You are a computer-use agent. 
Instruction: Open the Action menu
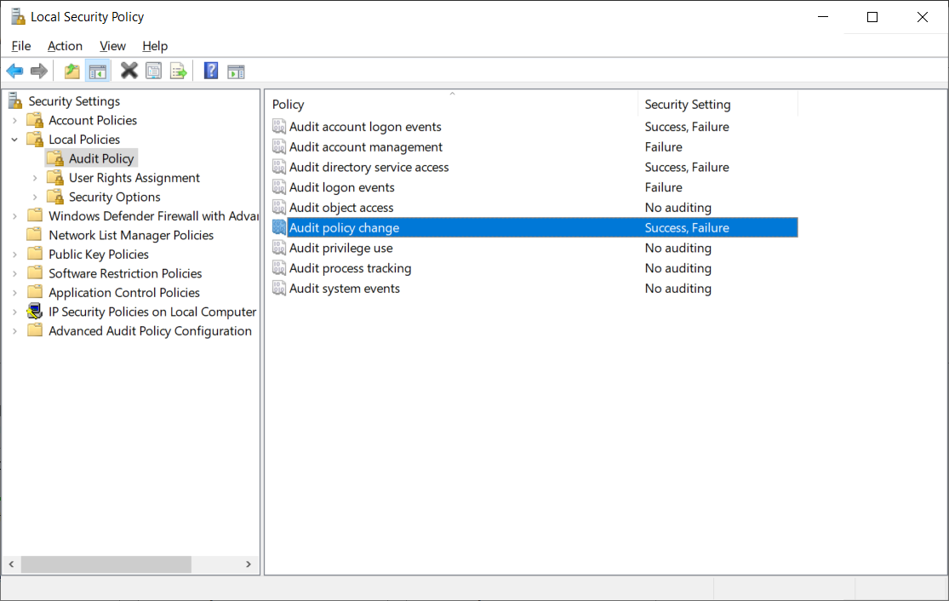click(x=65, y=46)
